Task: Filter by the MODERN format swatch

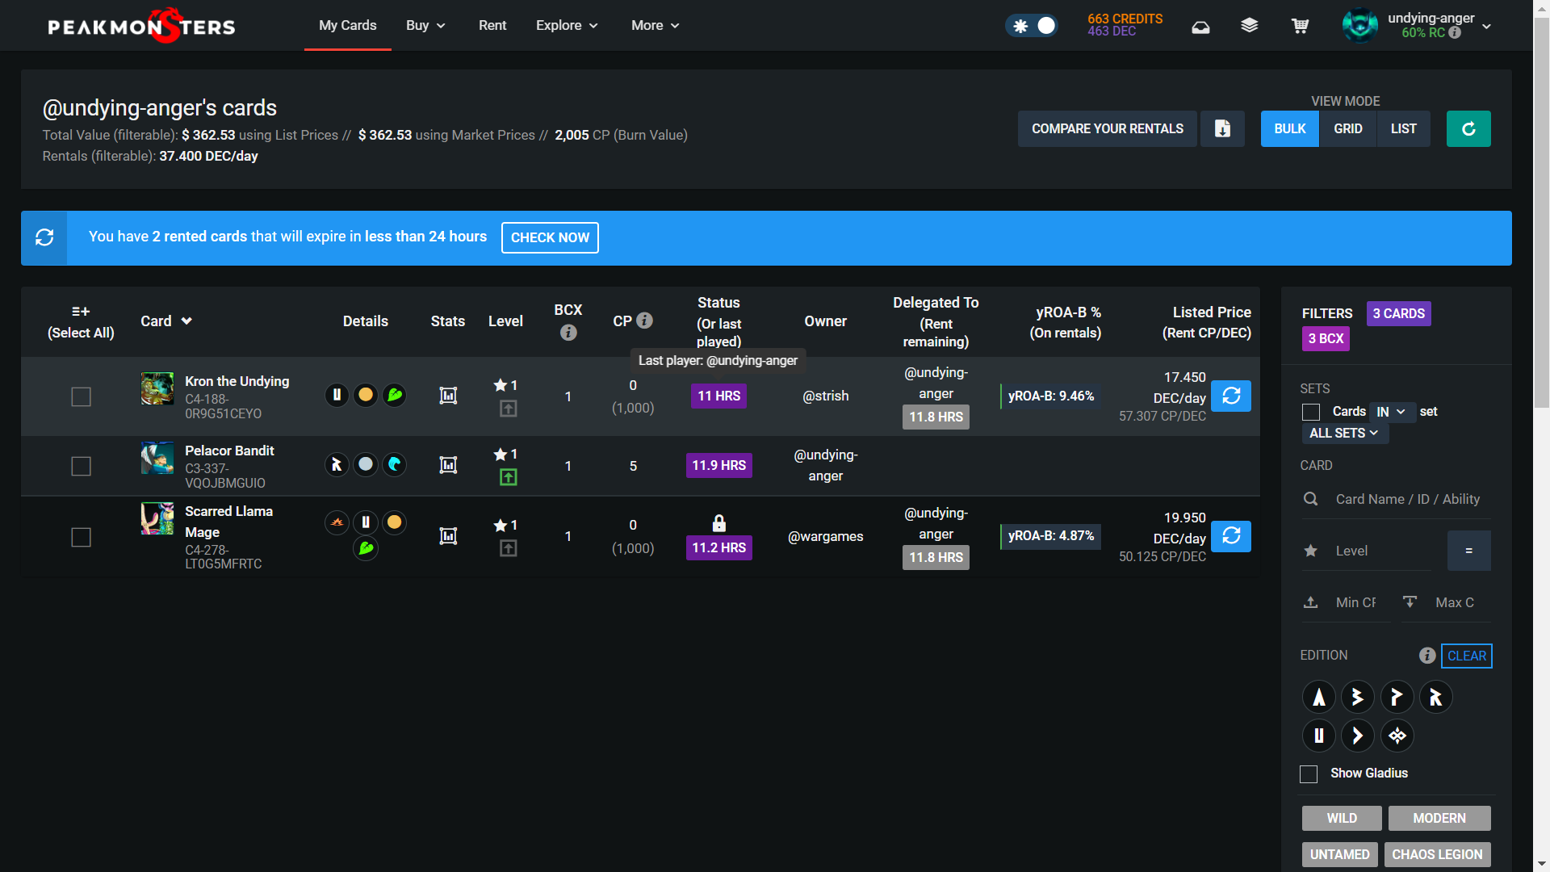Action: pyautogui.click(x=1439, y=818)
